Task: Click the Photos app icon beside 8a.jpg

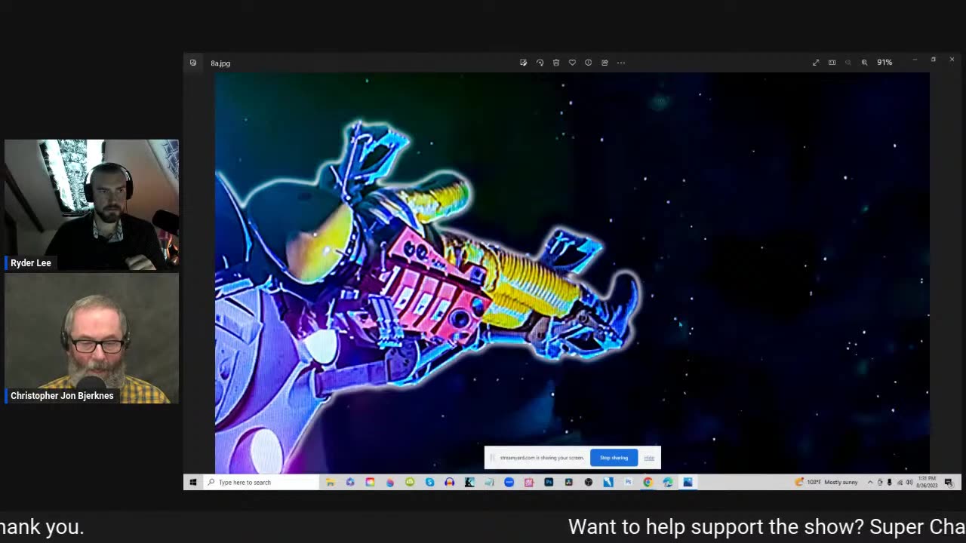Action: click(193, 63)
